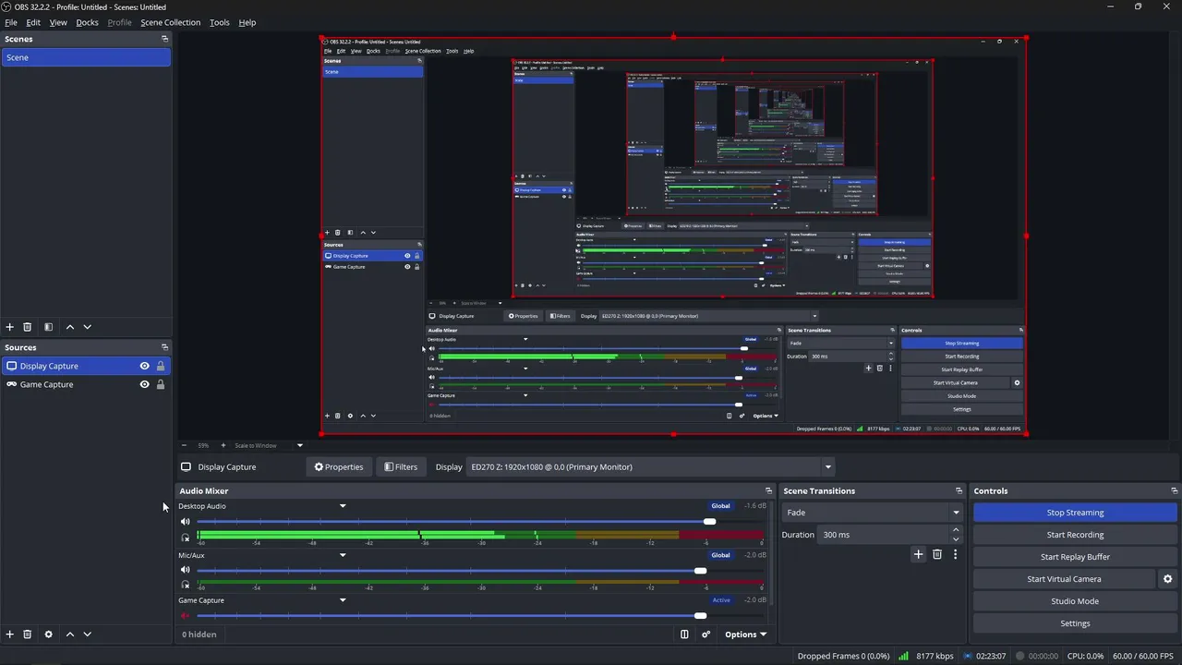Open scene filters icon in the Scenes toolbar
This screenshot has width=1182, height=665.
coord(48,327)
